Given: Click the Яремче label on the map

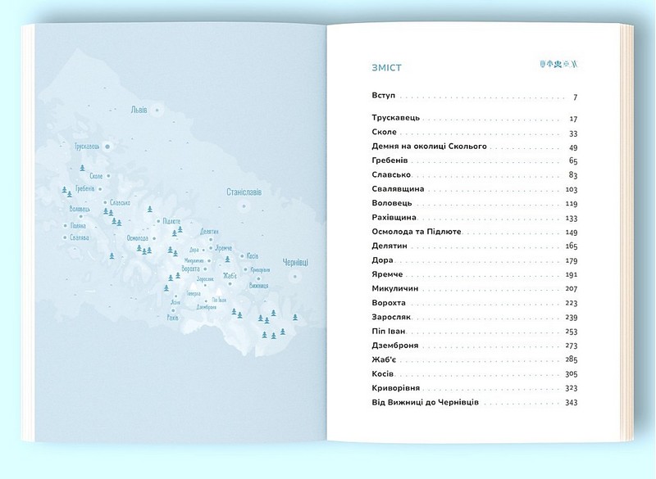Looking at the screenshot, I should click(x=225, y=248).
